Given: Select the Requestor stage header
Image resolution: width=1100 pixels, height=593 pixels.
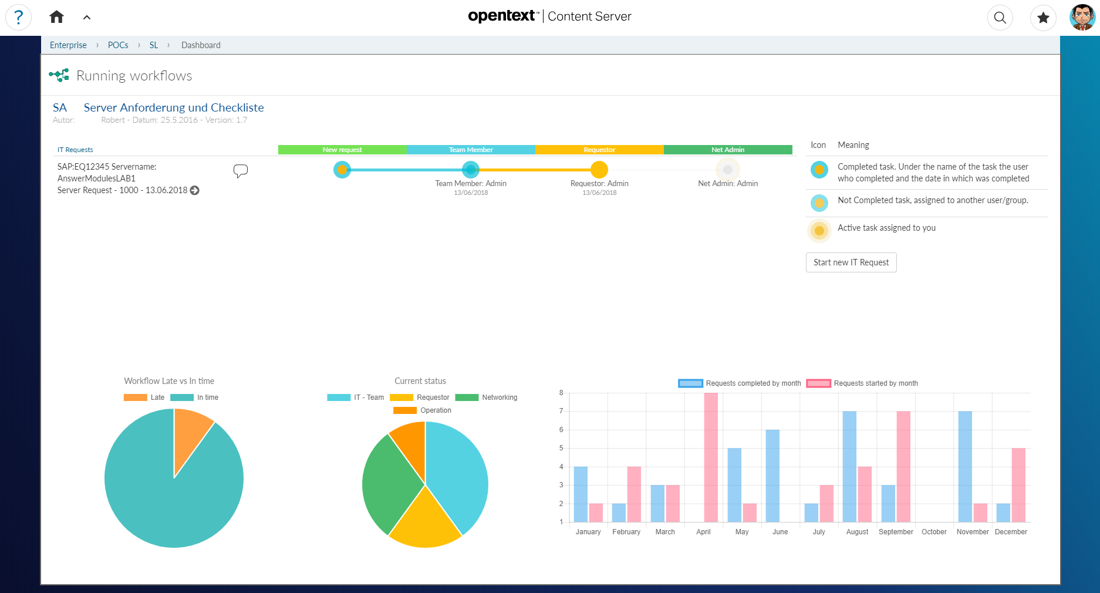Looking at the screenshot, I should pyautogui.click(x=599, y=150).
